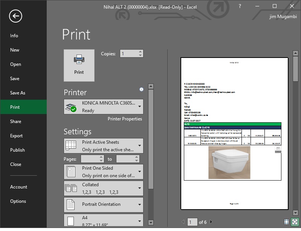Click the current page number field
301x231 pixels.
[192, 222]
